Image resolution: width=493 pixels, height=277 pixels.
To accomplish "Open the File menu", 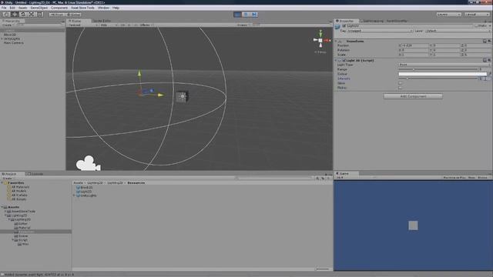I will (x=4, y=8).
